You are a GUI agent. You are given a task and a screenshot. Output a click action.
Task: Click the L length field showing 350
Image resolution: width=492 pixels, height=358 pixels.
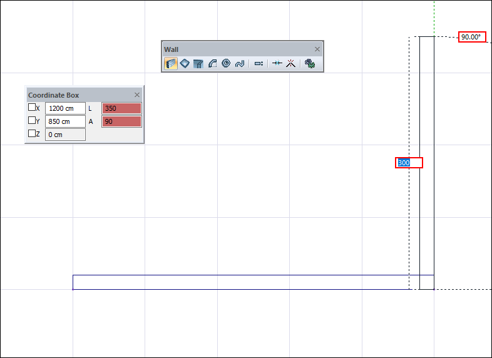pyautogui.click(x=121, y=108)
